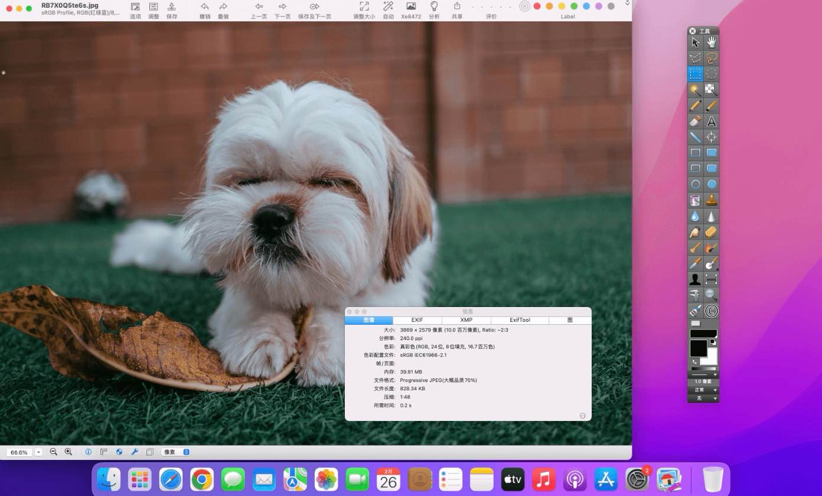The height and width of the screenshot is (496, 822).
Task: Apply the red color label
Action: coord(537,6)
